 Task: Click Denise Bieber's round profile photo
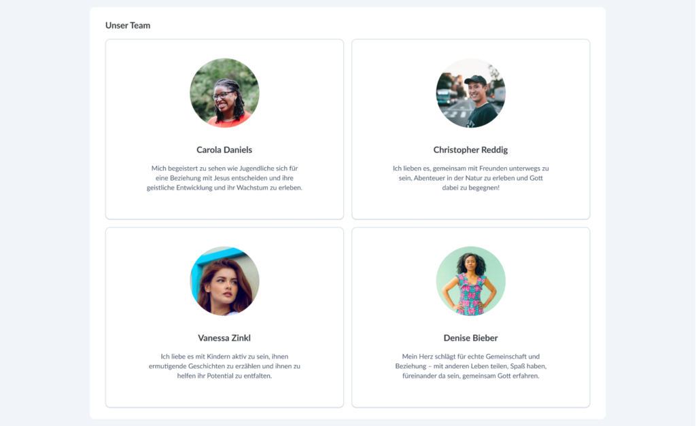point(471,281)
